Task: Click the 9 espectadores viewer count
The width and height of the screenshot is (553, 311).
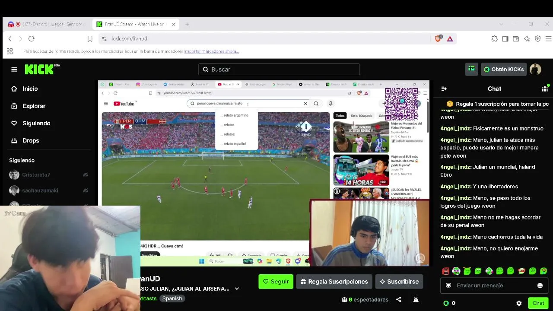Action: [x=365, y=299]
